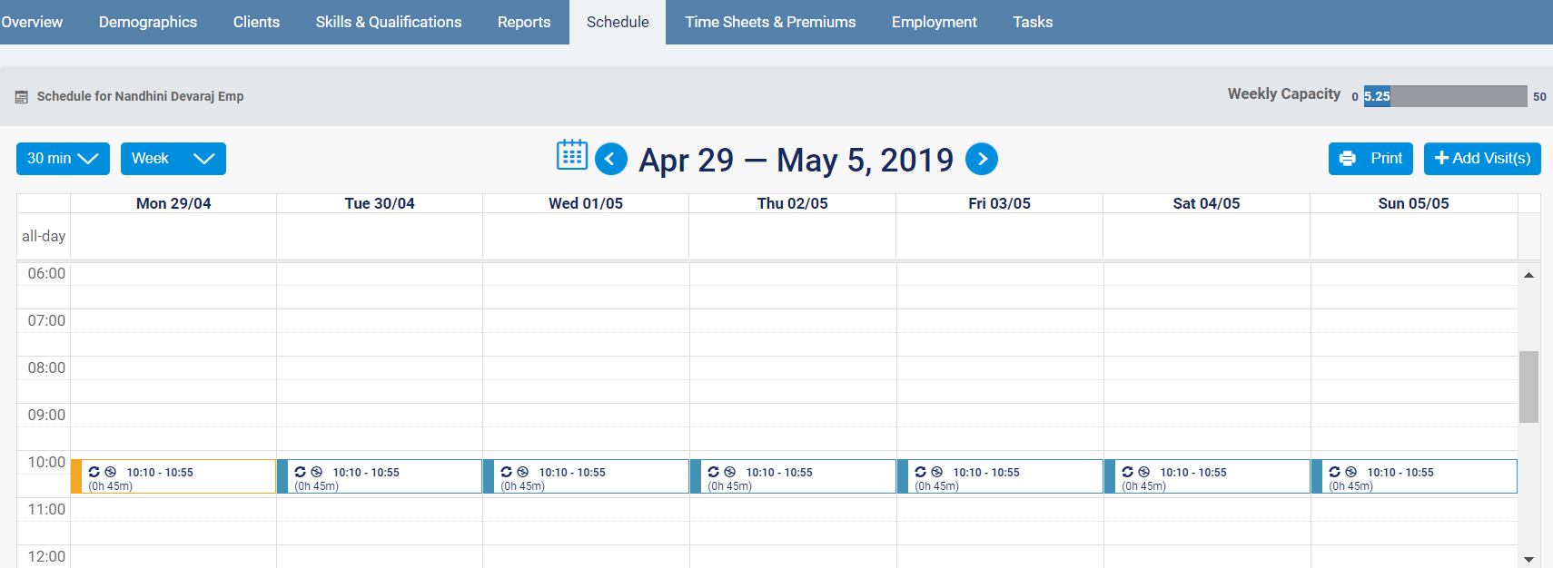
Task: Click the status icon on Sunday visit
Action: 1351,472
